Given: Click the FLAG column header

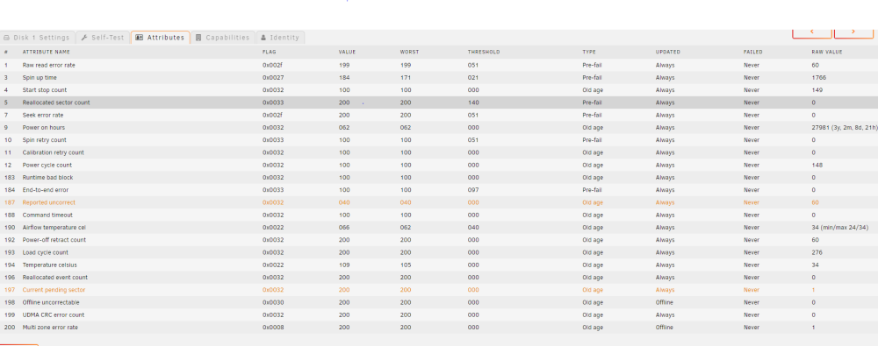Looking at the screenshot, I should [x=270, y=52].
